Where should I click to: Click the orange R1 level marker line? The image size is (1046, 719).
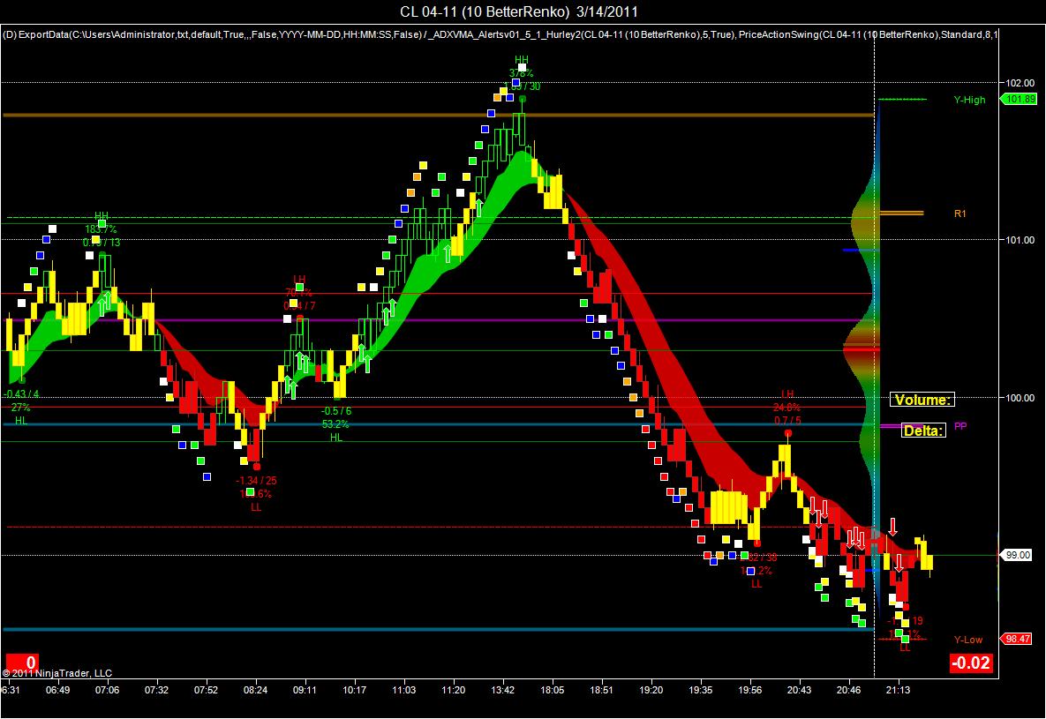click(901, 213)
